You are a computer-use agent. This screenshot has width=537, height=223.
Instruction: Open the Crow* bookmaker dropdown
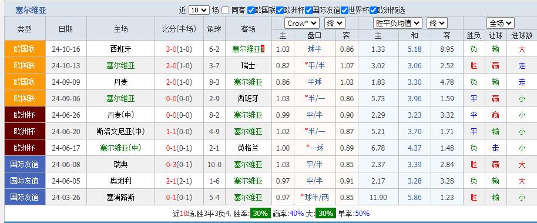(302, 24)
